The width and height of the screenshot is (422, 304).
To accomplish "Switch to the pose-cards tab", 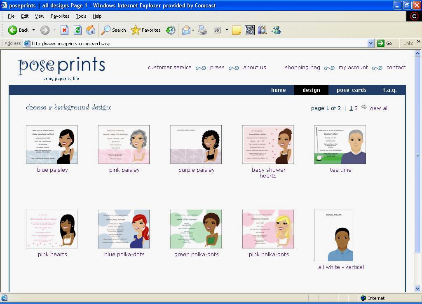I will [352, 90].
